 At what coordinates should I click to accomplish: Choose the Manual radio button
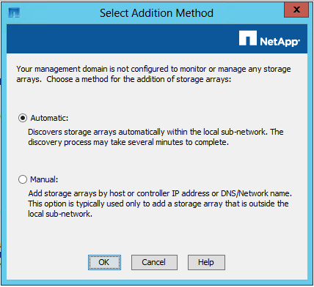[x=23, y=179]
